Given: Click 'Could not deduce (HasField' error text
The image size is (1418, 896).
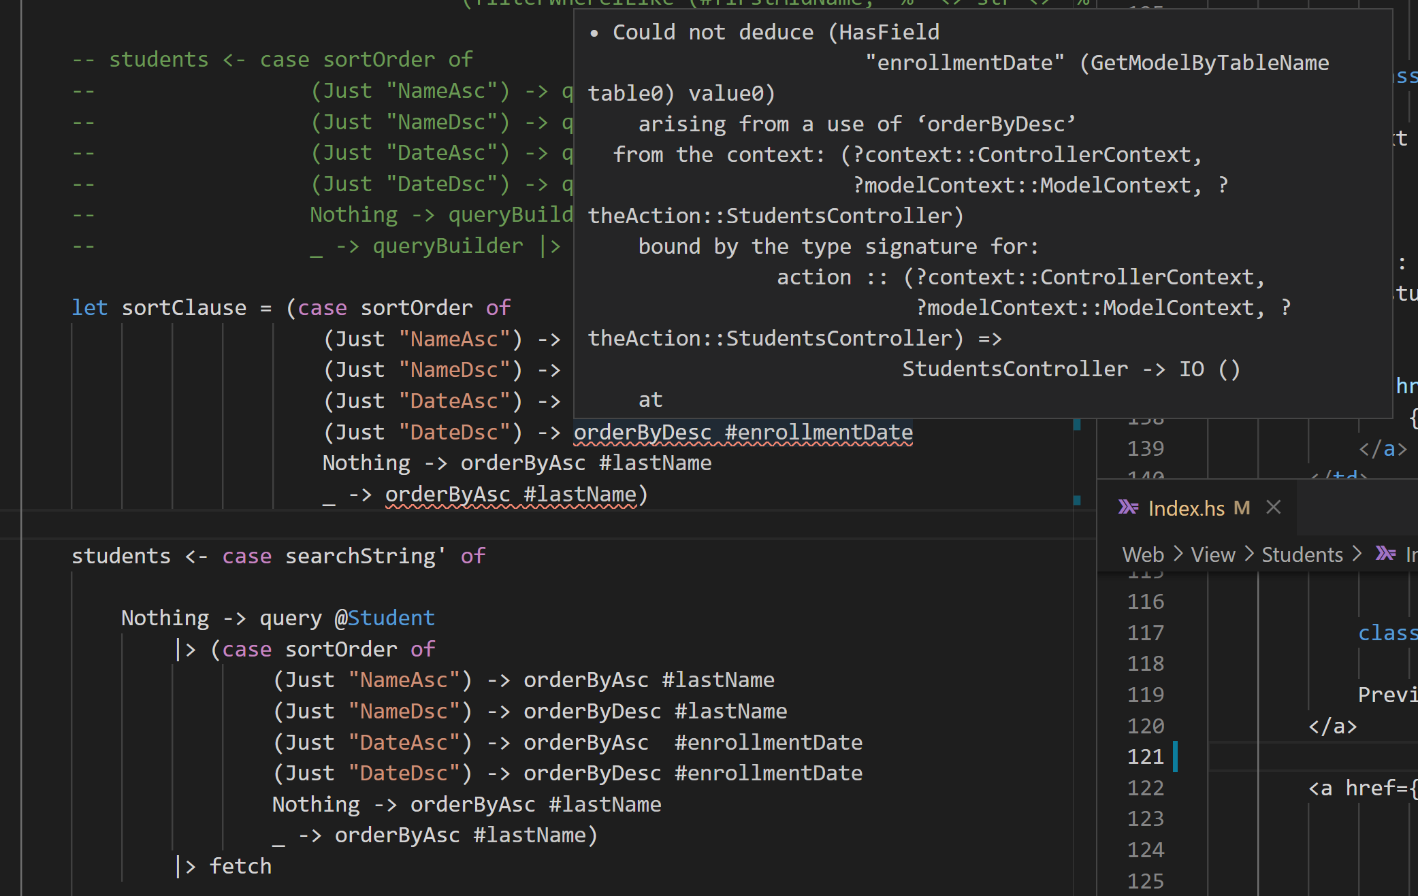Looking at the screenshot, I should tap(776, 32).
